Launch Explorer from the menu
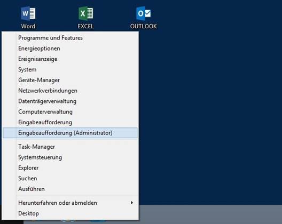 coord(70,168)
